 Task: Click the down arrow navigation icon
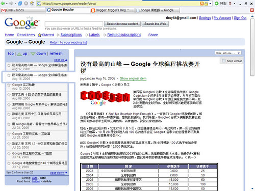(x=33, y=54)
